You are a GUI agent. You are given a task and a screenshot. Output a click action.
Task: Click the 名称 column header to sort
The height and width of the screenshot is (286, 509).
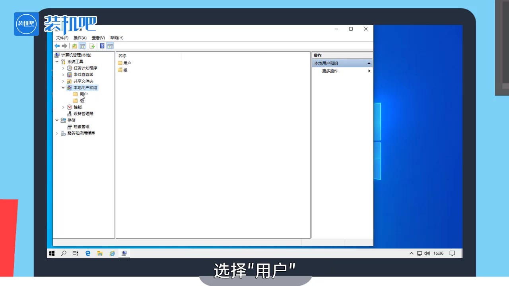point(122,56)
